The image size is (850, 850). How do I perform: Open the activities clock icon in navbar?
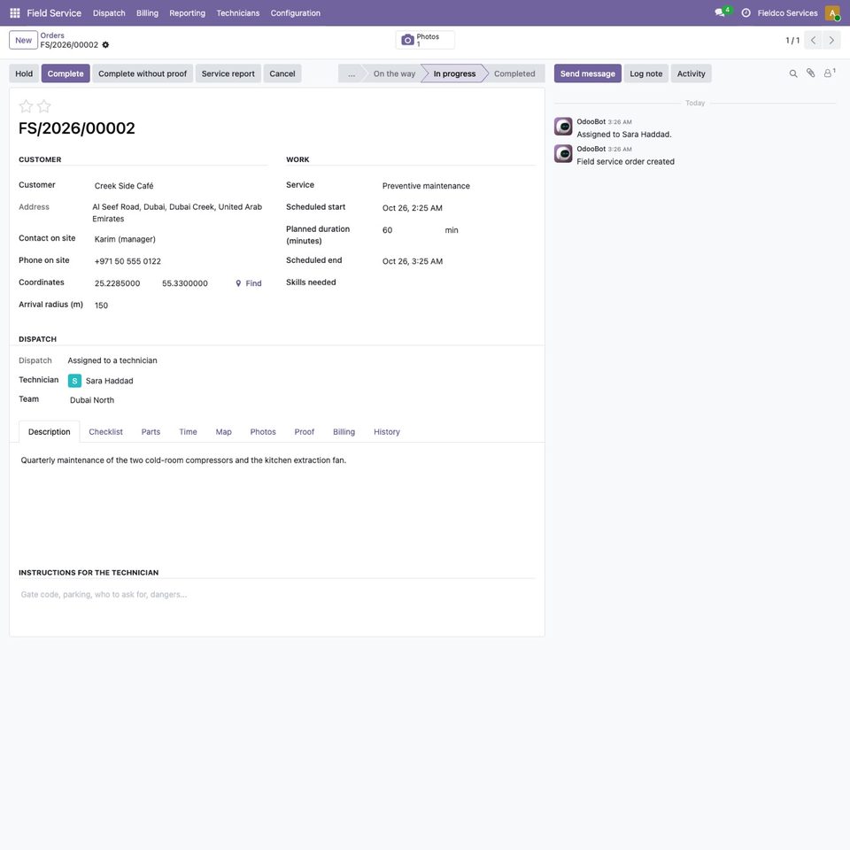(746, 13)
